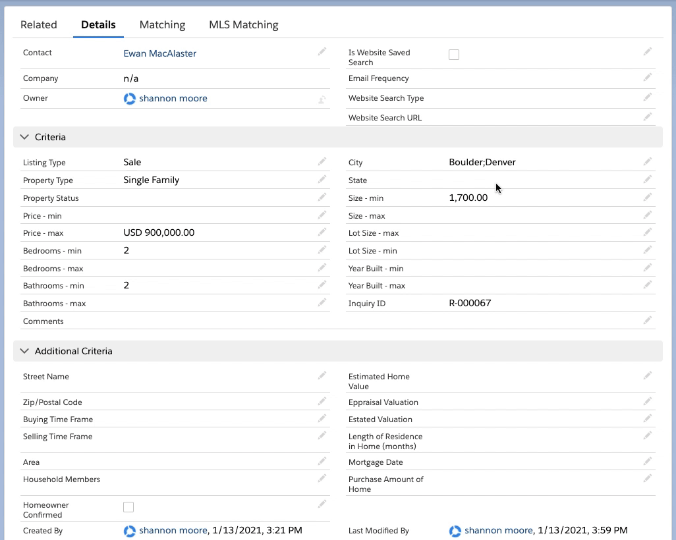Edit Area field pencil icon
Image resolution: width=676 pixels, height=540 pixels.
click(322, 461)
